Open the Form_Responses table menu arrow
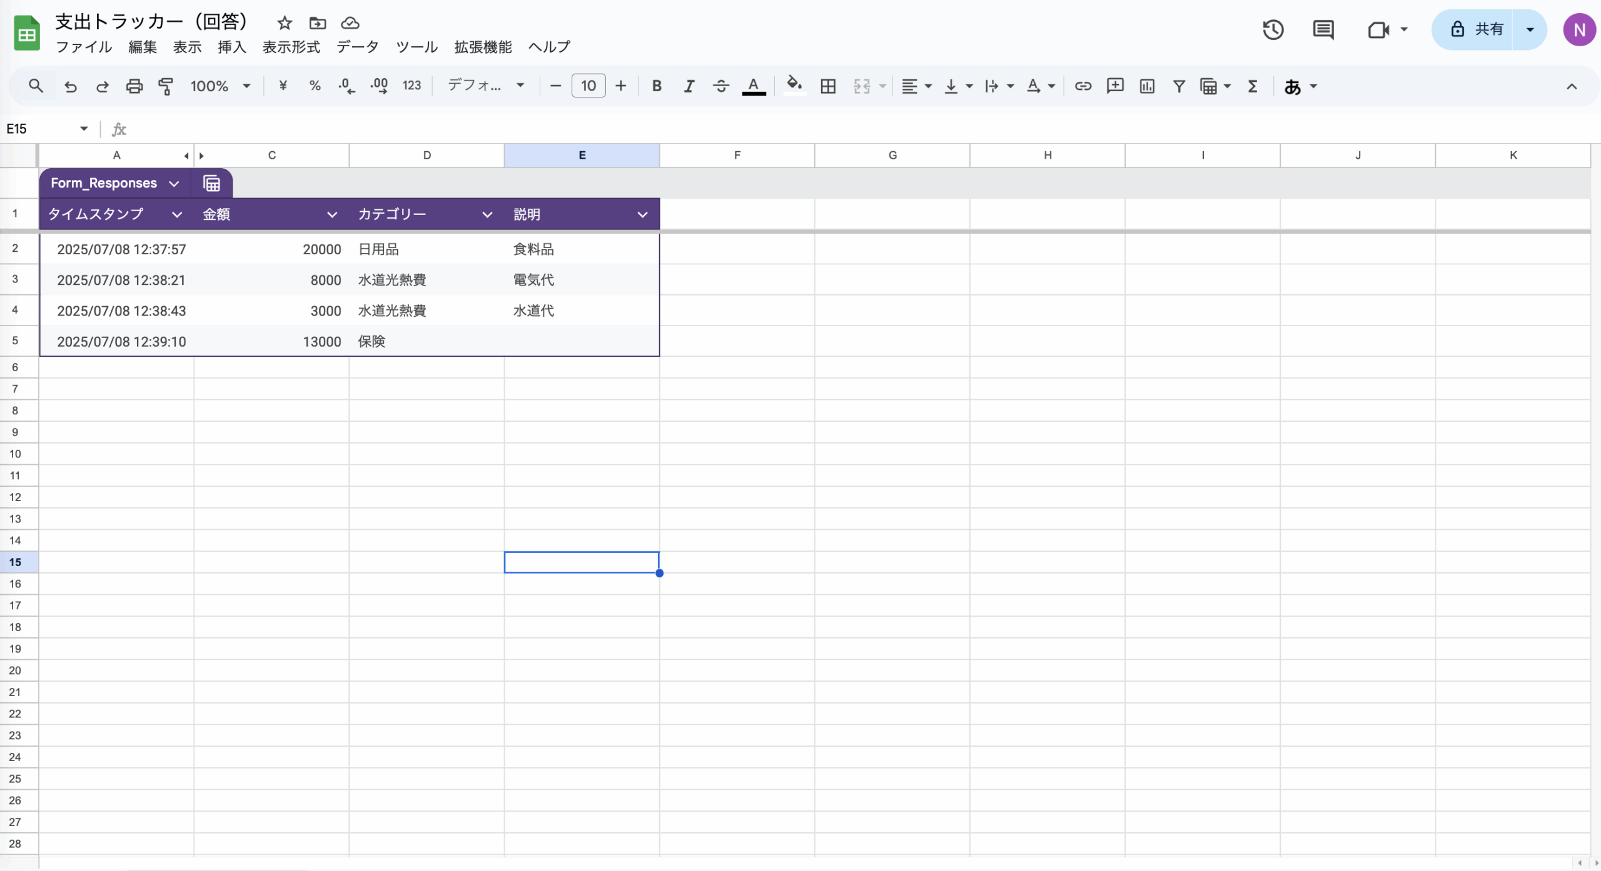The width and height of the screenshot is (1601, 871). pyautogui.click(x=174, y=184)
